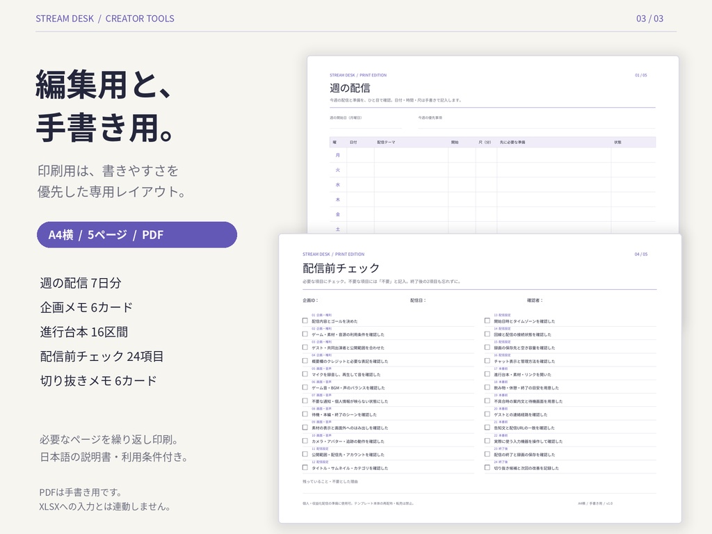Select the 進行台本 16区間 list item
712x534 pixels.
[84, 332]
